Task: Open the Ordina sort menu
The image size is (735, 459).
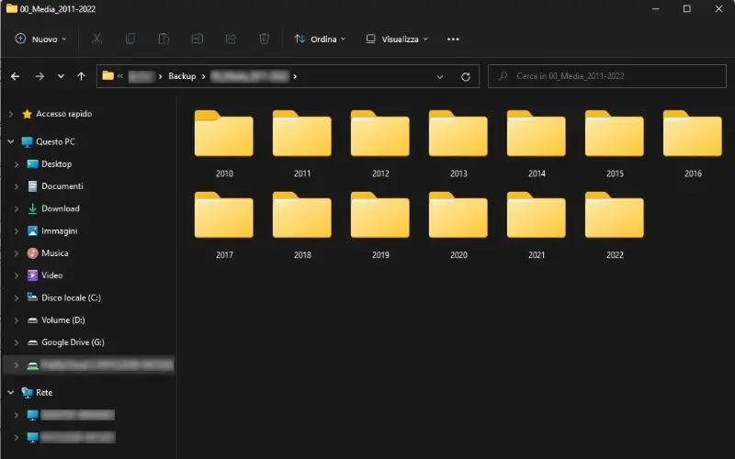Action: [320, 39]
